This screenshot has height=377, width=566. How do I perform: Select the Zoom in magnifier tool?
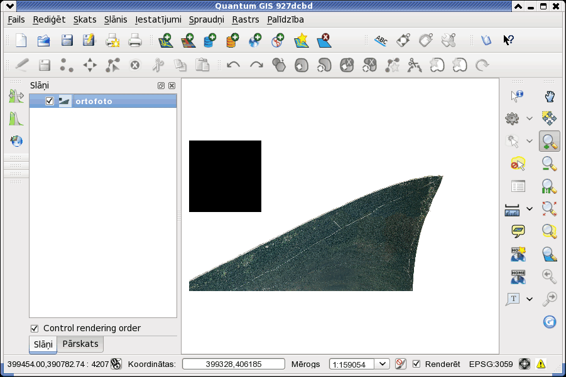tap(550, 141)
